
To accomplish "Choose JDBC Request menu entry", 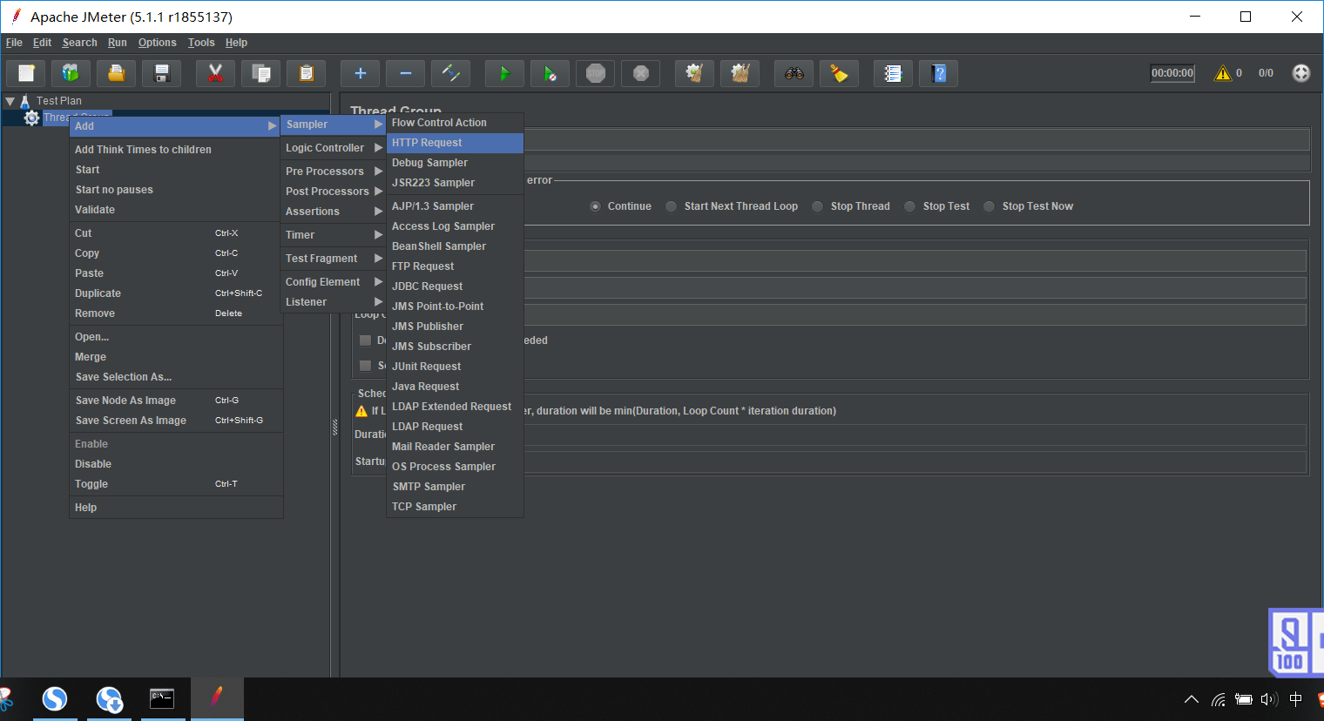I will 455,286.
